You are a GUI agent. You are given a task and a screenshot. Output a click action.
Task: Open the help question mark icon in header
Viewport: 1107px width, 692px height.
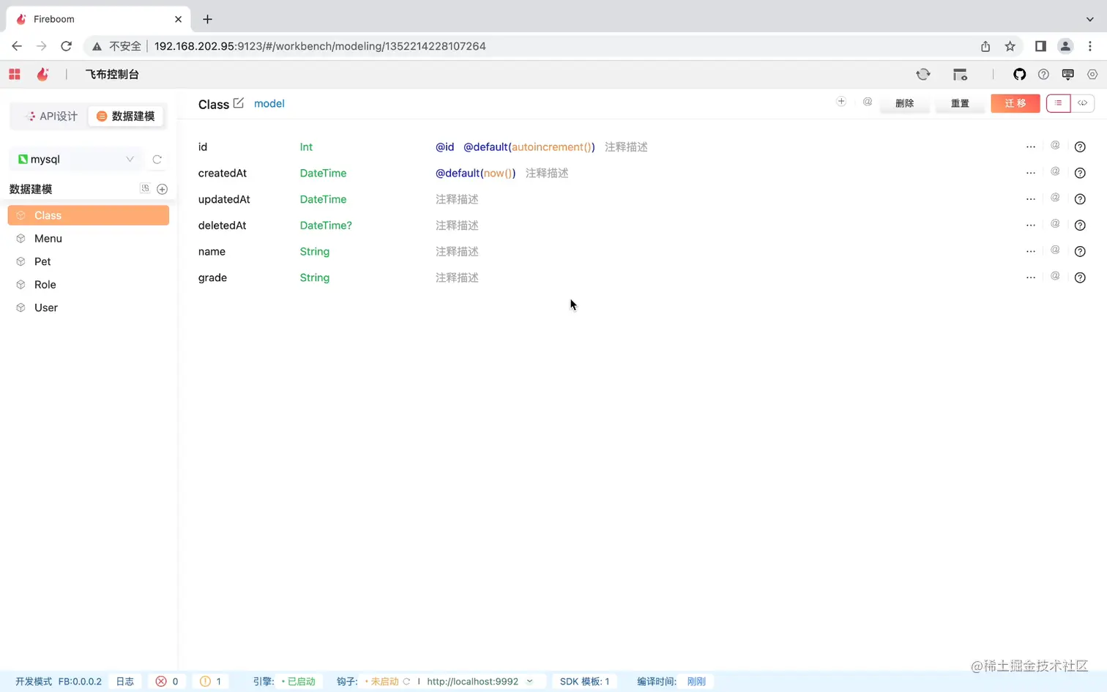pos(1043,74)
